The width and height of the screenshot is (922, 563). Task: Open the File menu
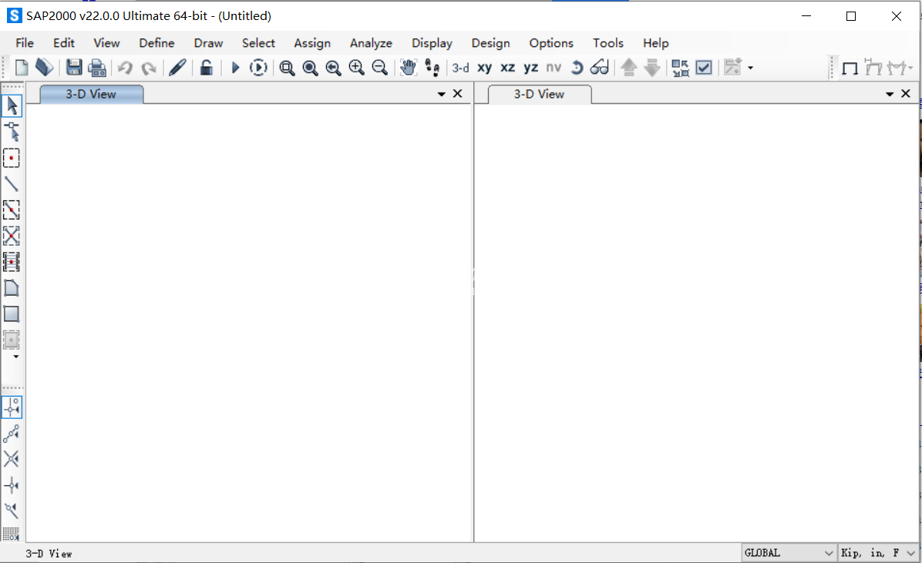point(25,43)
